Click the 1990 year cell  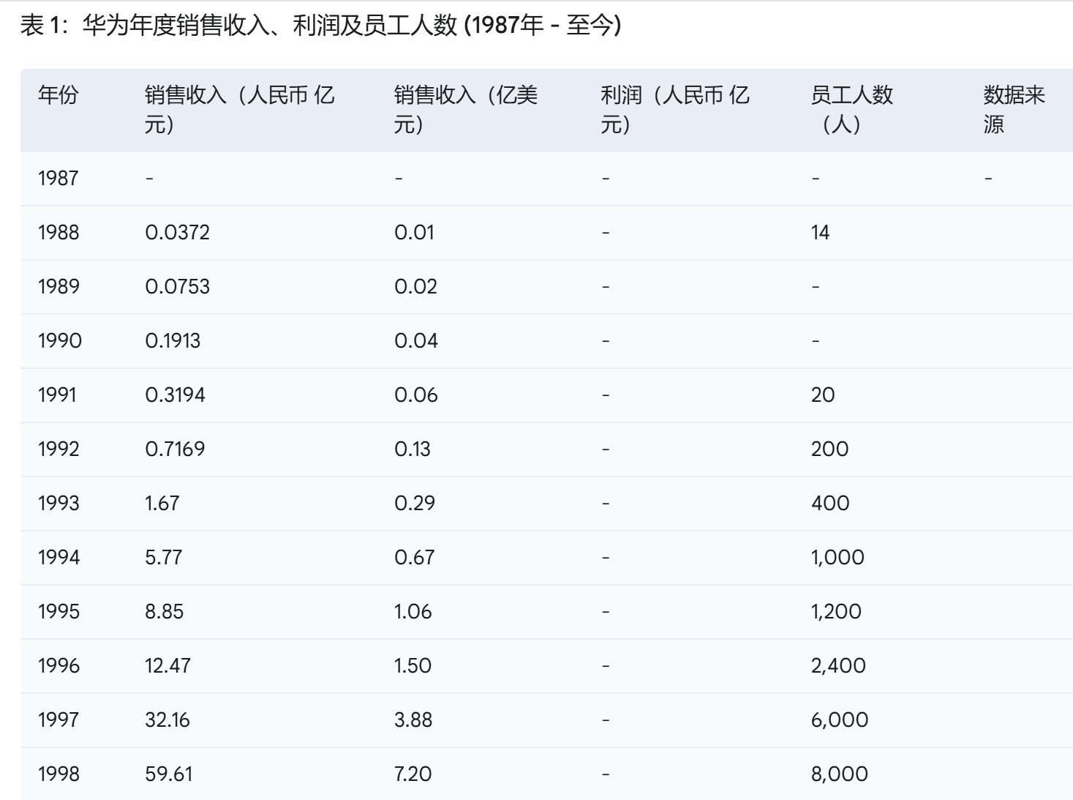pyautogui.click(x=59, y=340)
